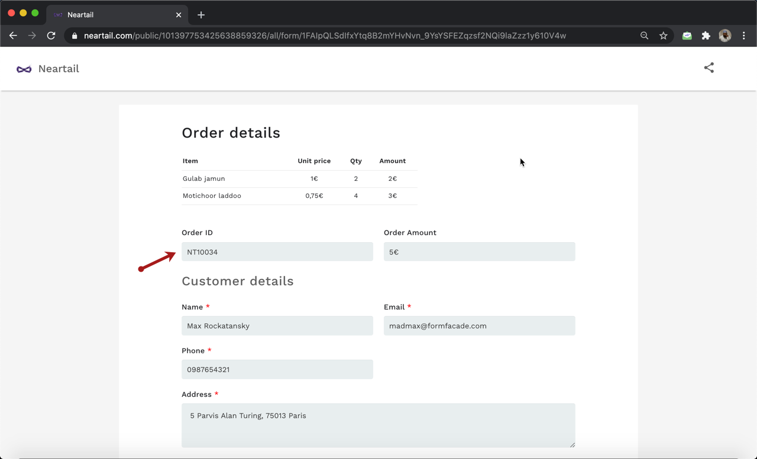Open the browser zoom magnifier icon
757x459 pixels.
644,35
